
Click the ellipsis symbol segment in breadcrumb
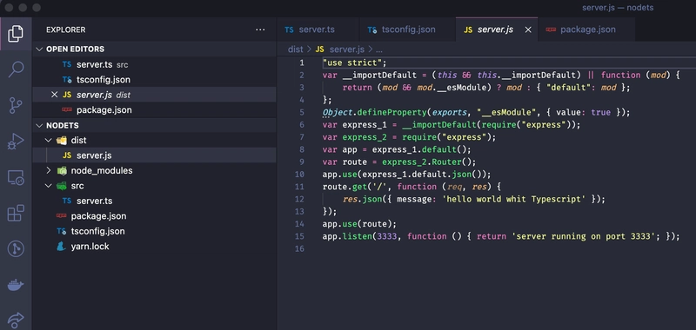click(x=378, y=49)
